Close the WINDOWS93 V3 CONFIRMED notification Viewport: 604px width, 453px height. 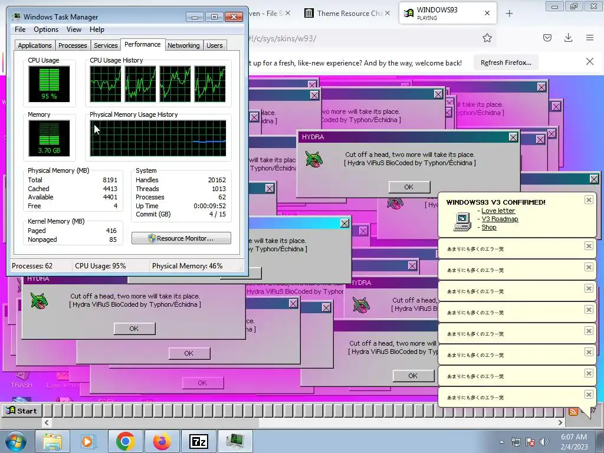(x=589, y=199)
